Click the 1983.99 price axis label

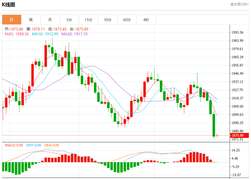(x=237, y=41)
